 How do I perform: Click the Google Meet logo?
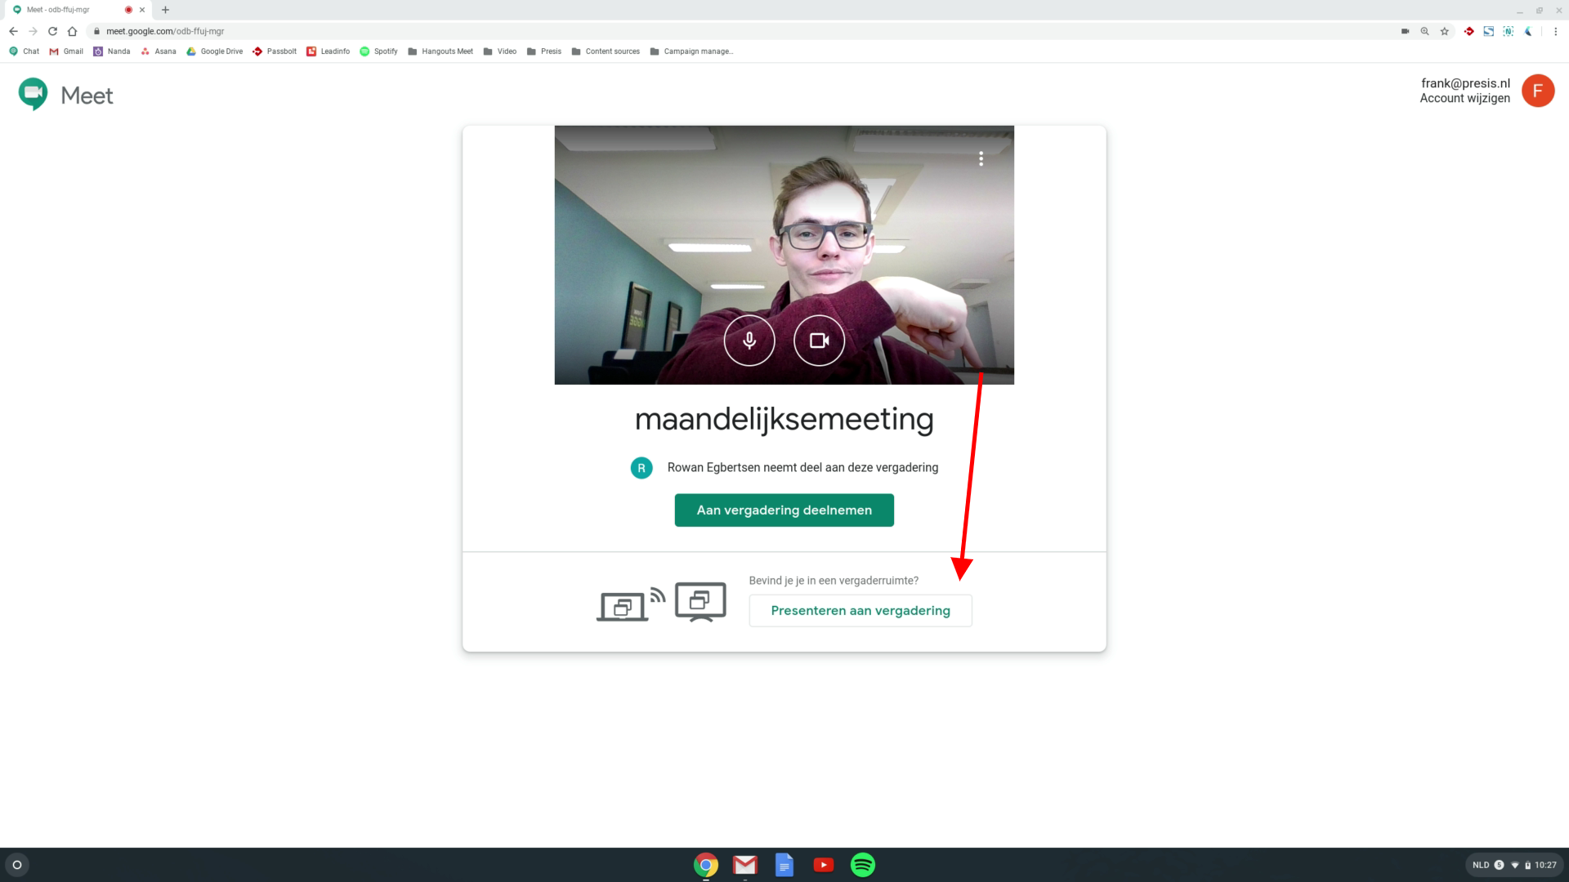65,95
